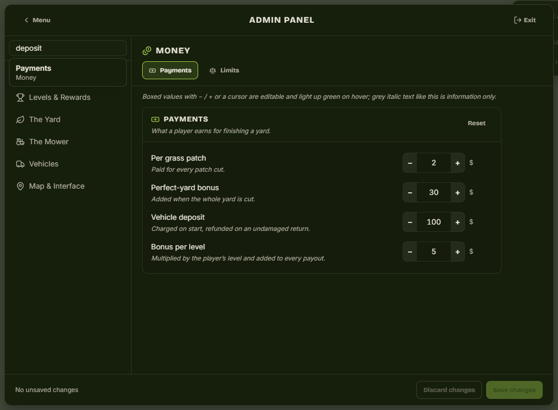Click the banknote icon beside PAYMENTS card title

click(155, 119)
